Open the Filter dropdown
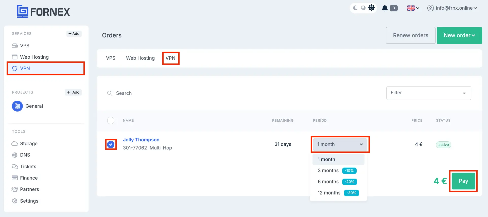The width and height of the screenshot is (488, 217). (x=429, y=93)
